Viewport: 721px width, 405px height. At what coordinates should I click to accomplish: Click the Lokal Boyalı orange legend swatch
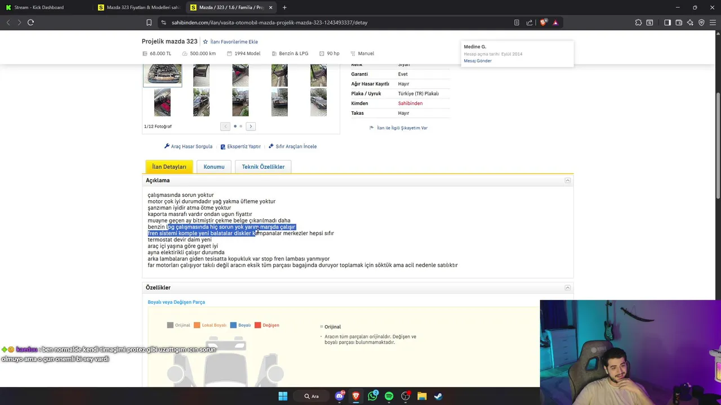pyautogui.click(x=197, y=325)
